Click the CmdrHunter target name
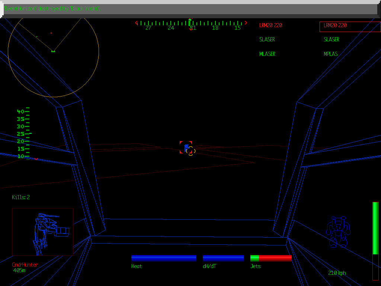381x286 pixels. tap(25, 265)
